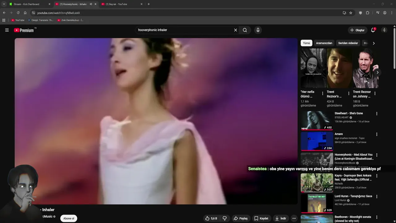The width and height of the screenshot is (396, 223).
Task: Download video with İndir button
Action: click(x=281, y=218)
